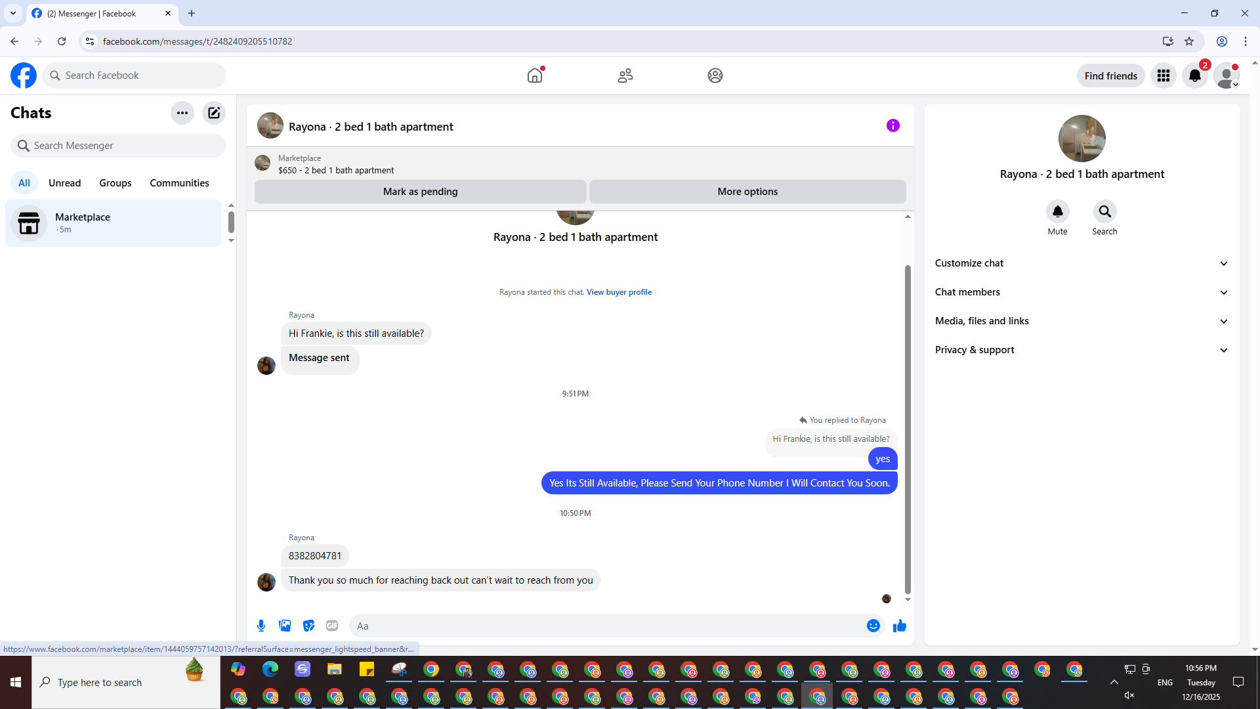Select the Messenger browser tab

coord(102,13)
